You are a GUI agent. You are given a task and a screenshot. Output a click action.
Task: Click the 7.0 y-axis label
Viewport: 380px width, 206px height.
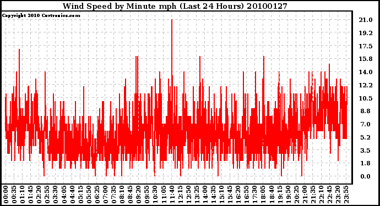[366, 124]
